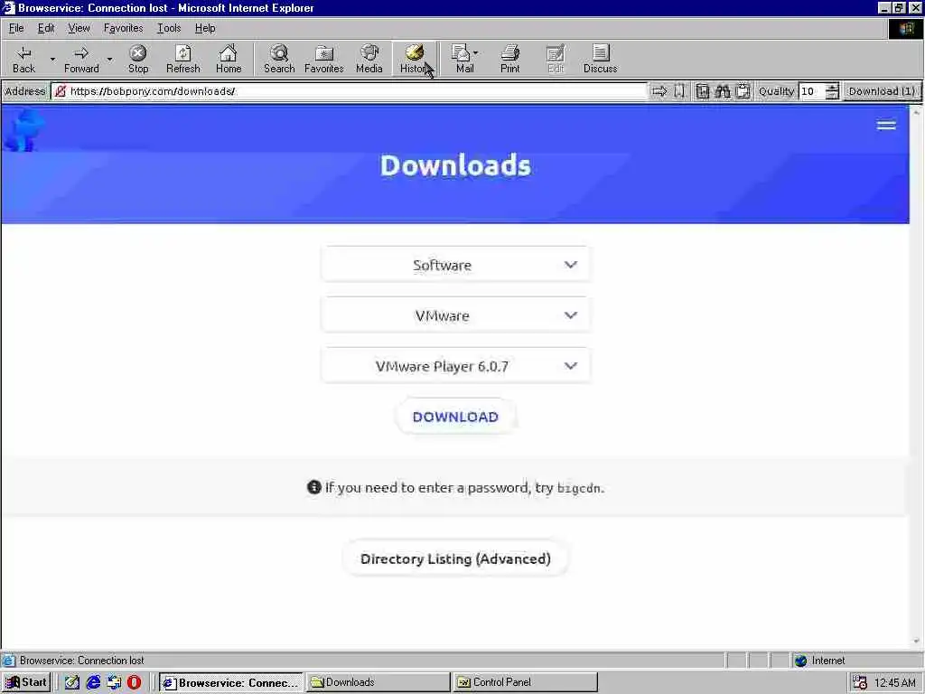The height and width of the screenshot is (694, 925).
Task: Open Directory Listing (Advanced)
Action: point(455,558)
